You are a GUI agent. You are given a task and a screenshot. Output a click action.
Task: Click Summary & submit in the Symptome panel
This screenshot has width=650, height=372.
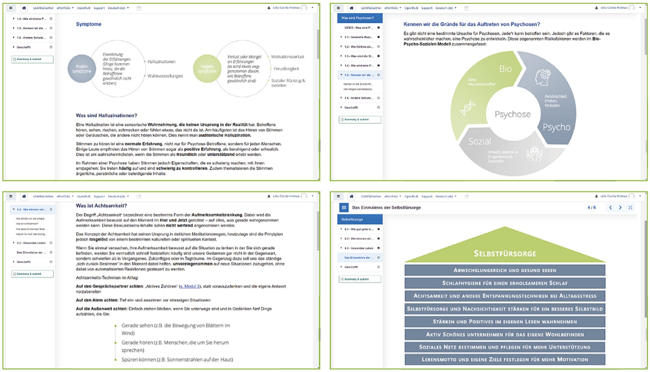(32, 59)
